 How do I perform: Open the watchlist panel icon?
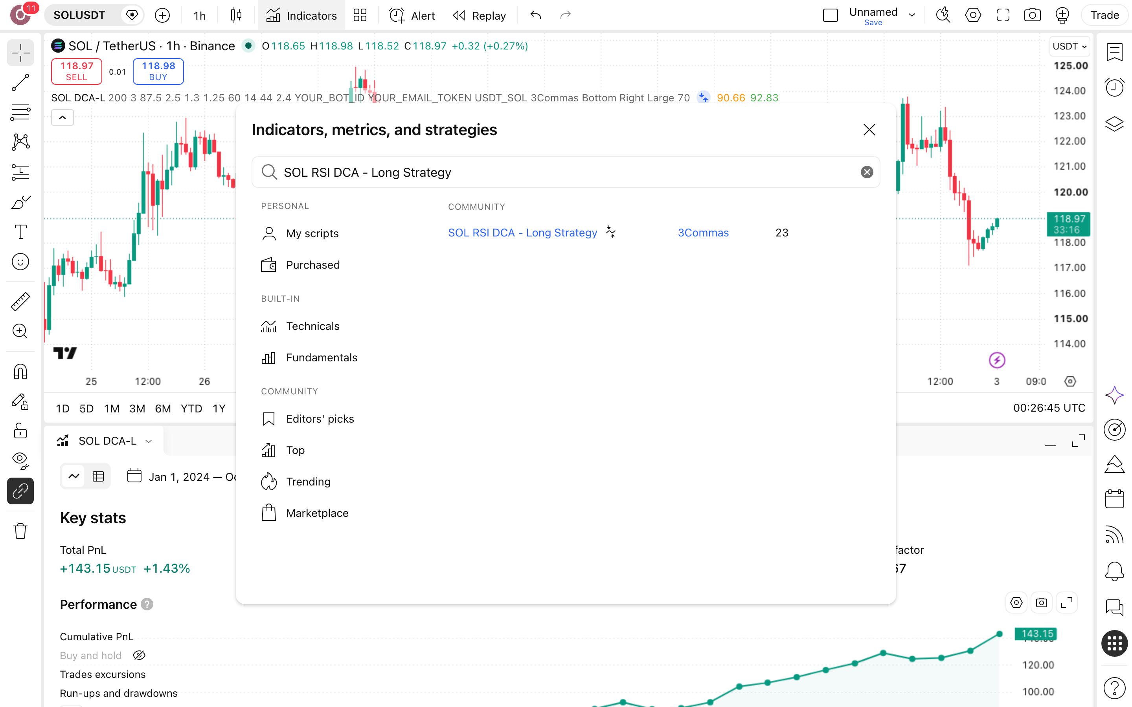pyautogui.click(x=1114, y=52)
